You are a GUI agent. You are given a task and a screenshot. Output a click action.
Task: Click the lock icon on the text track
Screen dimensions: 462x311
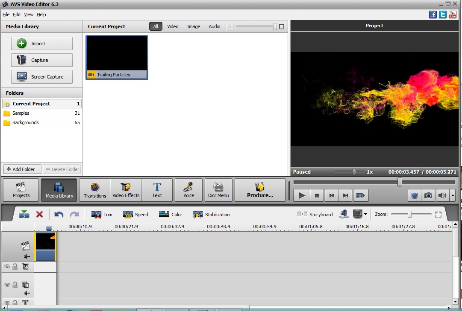click(15, 302)
